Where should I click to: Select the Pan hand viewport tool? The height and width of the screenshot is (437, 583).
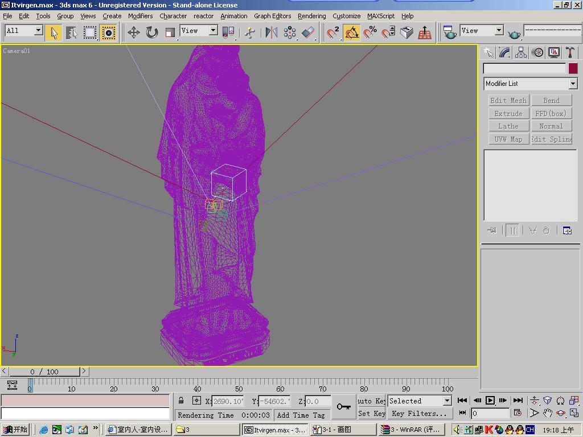547,413
